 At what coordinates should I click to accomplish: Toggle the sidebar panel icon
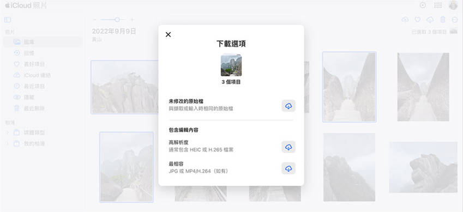coord(8,20)
